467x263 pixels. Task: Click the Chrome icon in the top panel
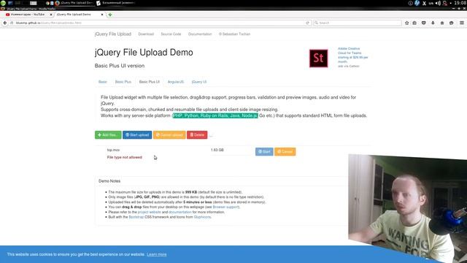pos(47,3)
